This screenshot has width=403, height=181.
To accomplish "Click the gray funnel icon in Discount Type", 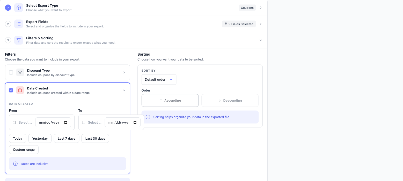I will pyautogui.click(x=20, y=72).
